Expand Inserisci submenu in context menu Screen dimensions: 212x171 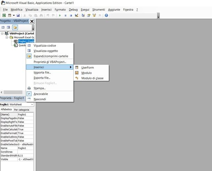[x=50, y=67]
